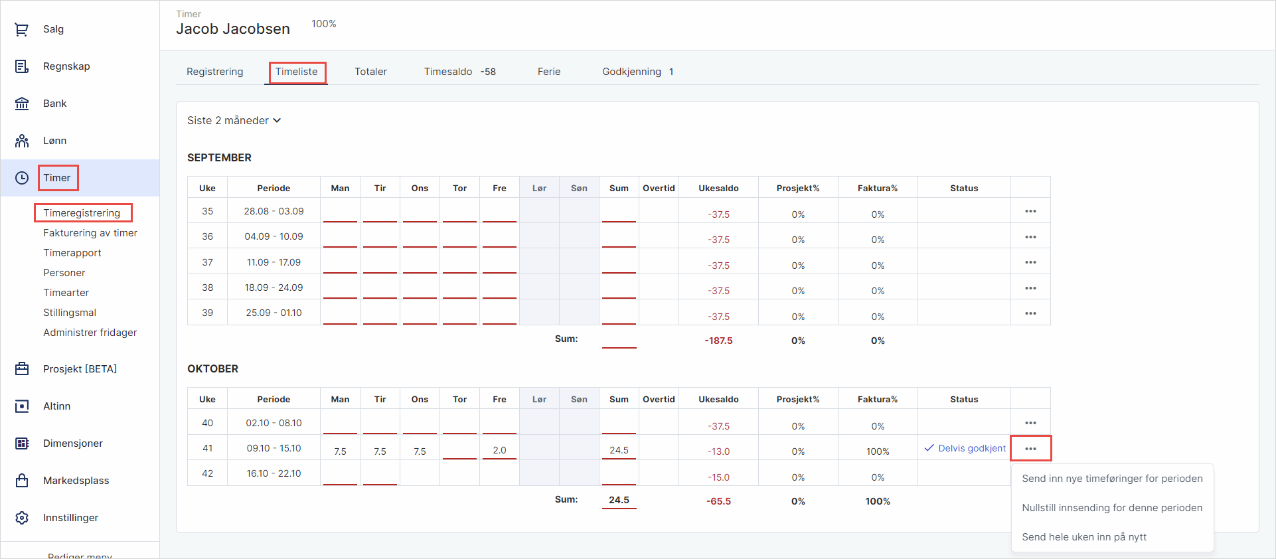Screen dimensions: 1276x559
Task: Open Innstillinger gear icon
Action: point(22,518)
